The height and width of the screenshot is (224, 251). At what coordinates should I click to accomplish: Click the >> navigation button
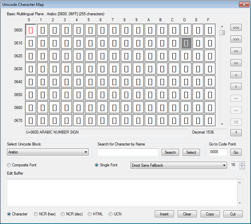point(236,63)
